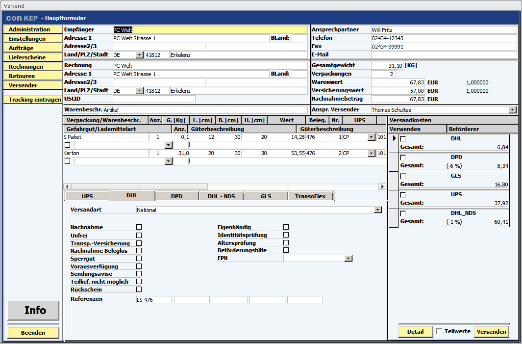
Task: Click the Empfänger field PC Welt
Action: 210,30
